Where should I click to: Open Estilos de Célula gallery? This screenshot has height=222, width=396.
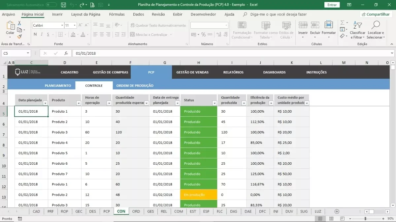pos(286,25)
